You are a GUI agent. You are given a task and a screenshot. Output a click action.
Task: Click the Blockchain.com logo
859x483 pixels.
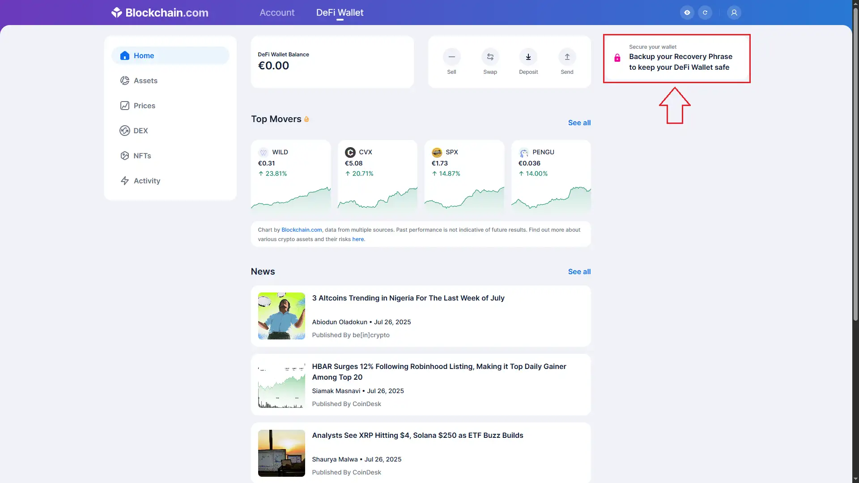click(x=160, y=13)
